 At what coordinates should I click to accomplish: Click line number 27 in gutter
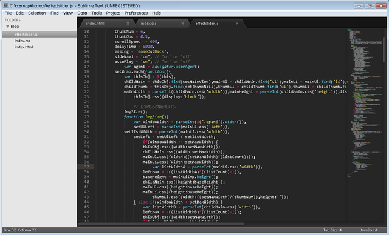86,117
